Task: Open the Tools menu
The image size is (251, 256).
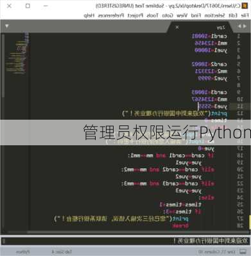Action: 152,15
